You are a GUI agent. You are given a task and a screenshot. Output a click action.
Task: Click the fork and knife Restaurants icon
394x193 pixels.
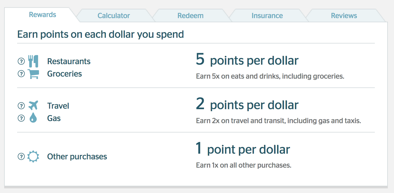[x=33, y=61]
